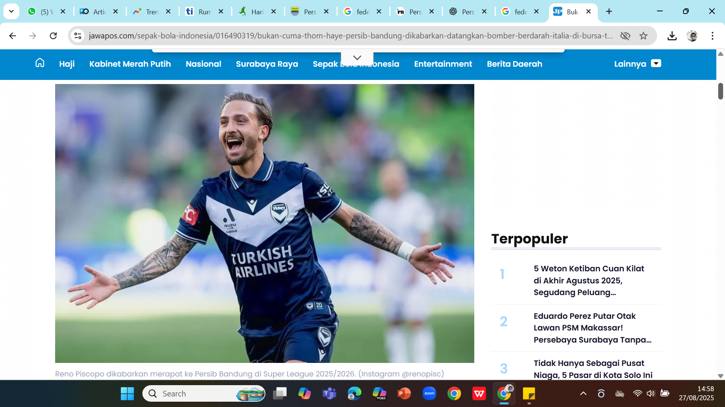Go back to the previous page
Screen dimensions: 725x407
coord(12,36)
